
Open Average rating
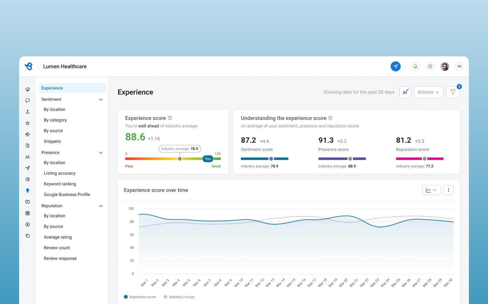coord(58,237)
